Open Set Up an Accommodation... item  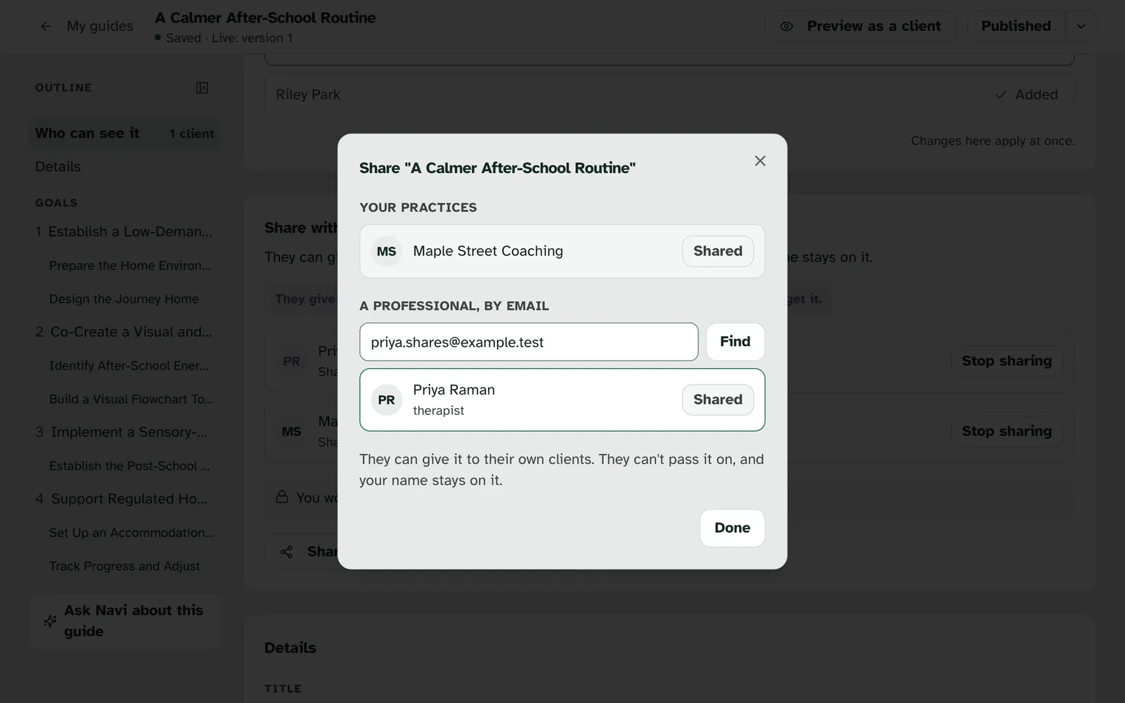(131, 532)
